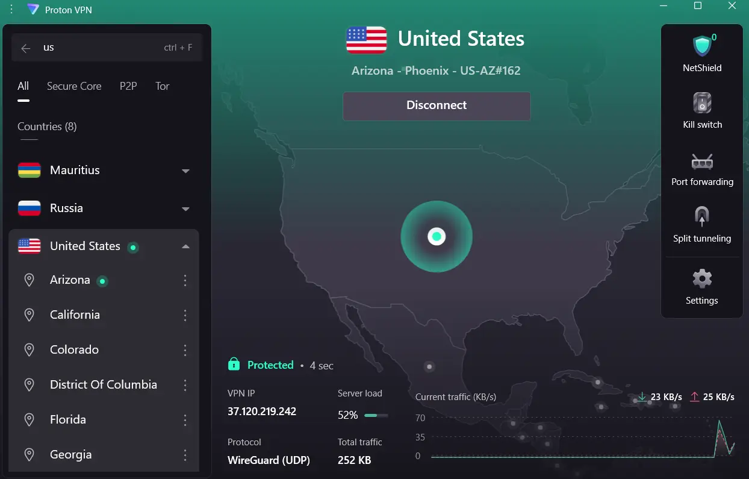749x479 pixels.
Task: Click the location pin icon for Colorado
Action: pos(29,350)
